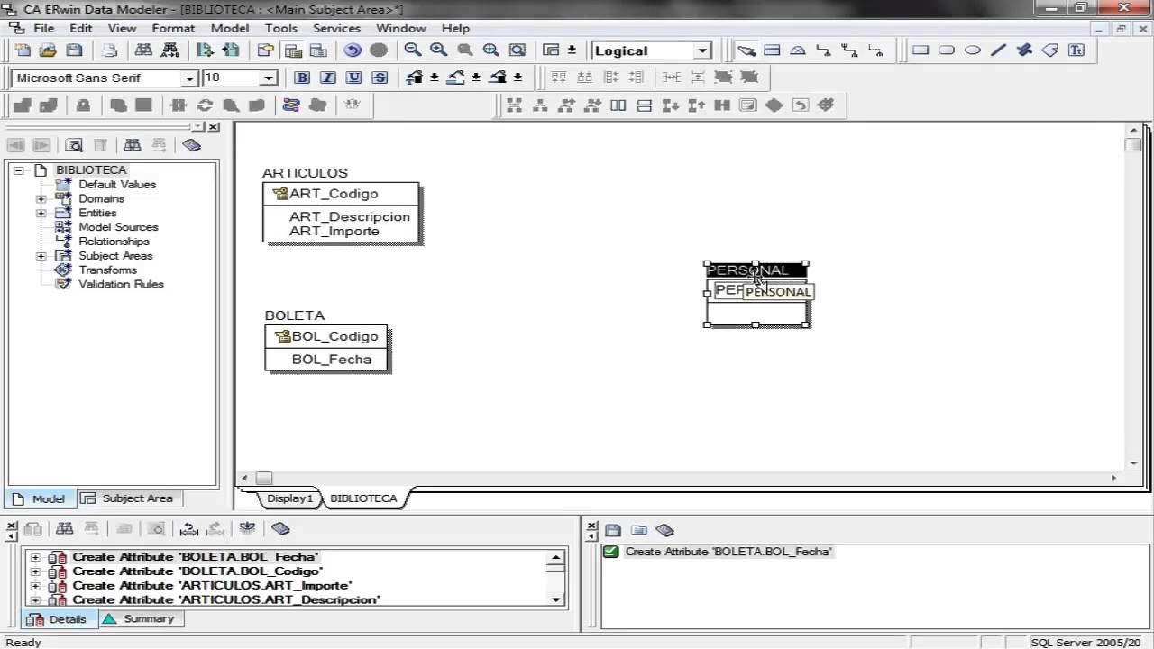1154x649 pixels.
Task: Click the Forward Engineer toolbar icon
Action: [205, 50]
